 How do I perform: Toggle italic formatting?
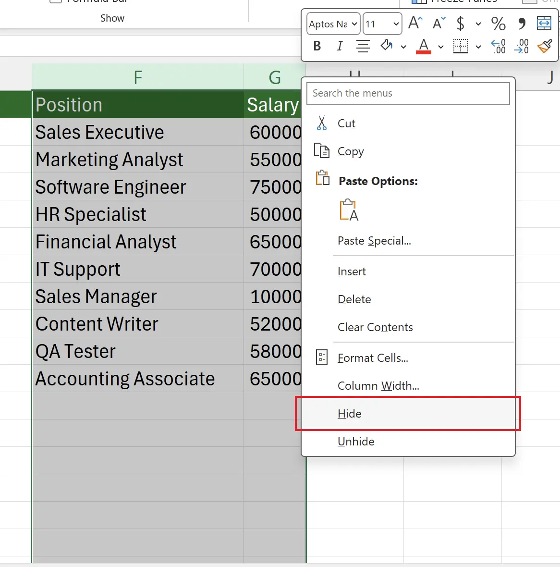(x=340, y=46)
